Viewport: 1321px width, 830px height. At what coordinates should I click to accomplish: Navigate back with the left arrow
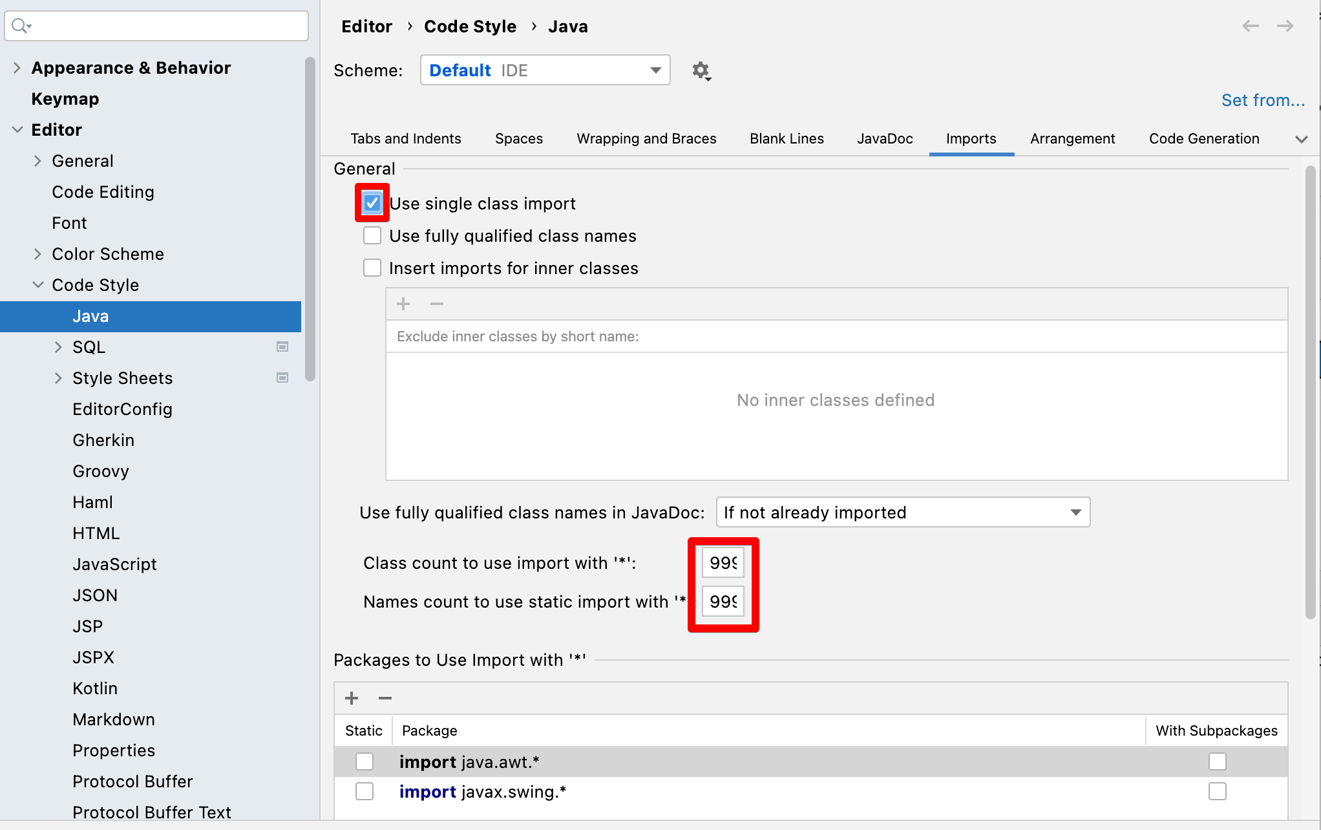coord(1250,26)
